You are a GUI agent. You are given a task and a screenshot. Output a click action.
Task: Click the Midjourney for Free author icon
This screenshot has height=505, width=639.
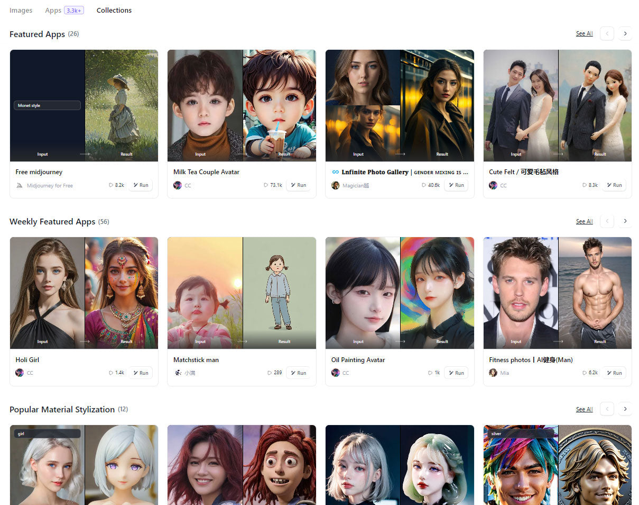point(20,185)
